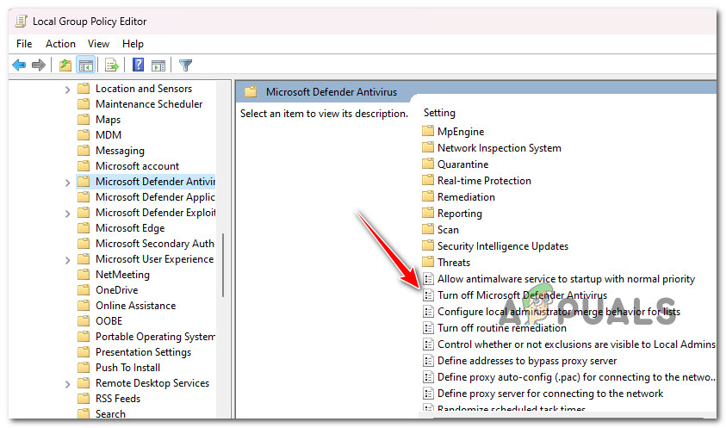Click the Microsoft Defender Antivirus header folder icon
Image resolution: width=726 pixels, height=428 pixels.
pos(251,91)
